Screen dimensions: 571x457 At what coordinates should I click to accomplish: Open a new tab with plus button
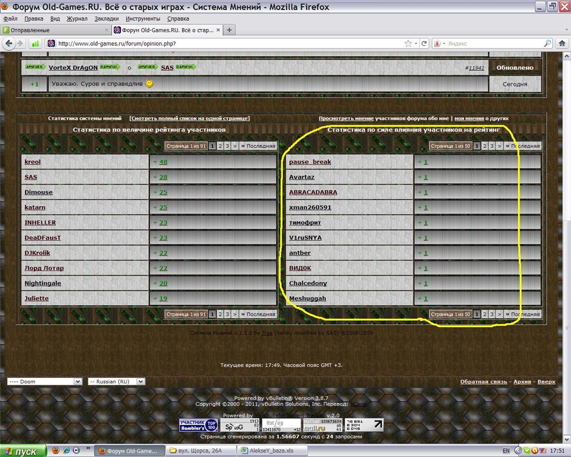click(229, 30)
